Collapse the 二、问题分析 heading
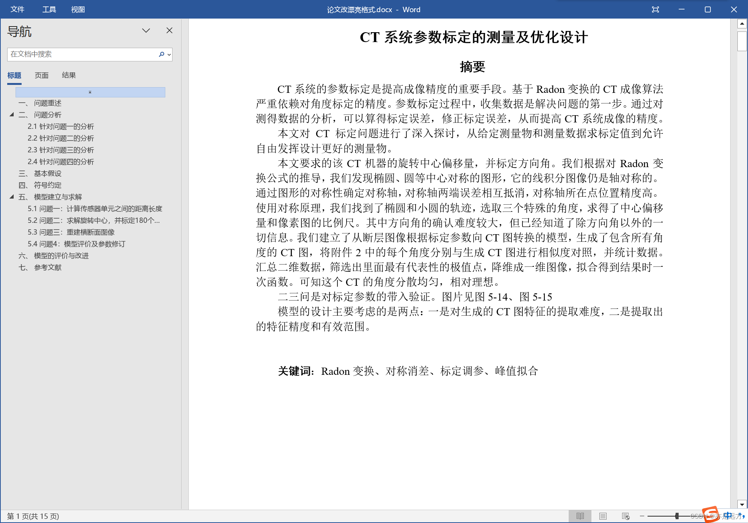The image size is (748, 523). coord(12,114)
